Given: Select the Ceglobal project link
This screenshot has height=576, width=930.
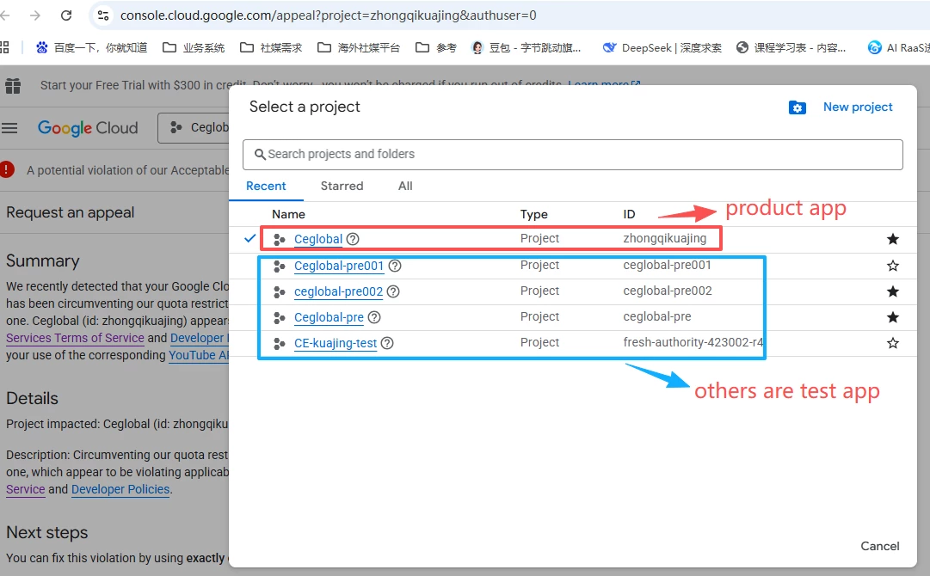Looking at the screenshot, I should click(x=318, y=239).
